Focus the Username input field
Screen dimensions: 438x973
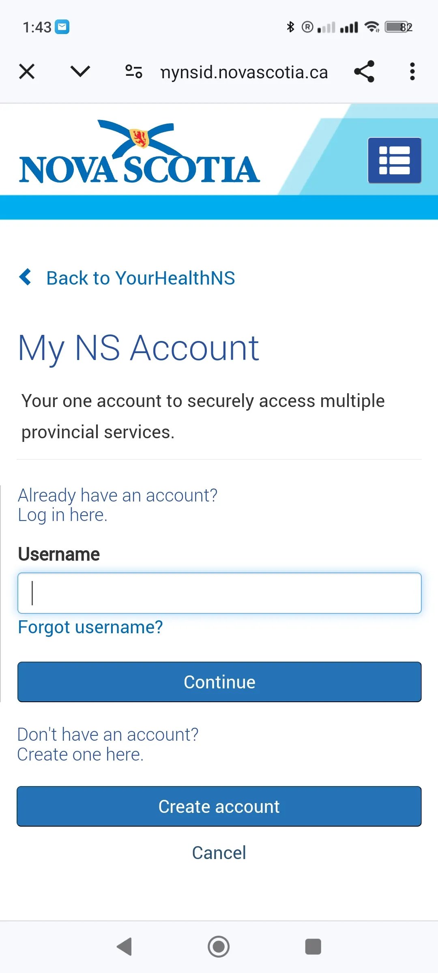coord(219,593)
